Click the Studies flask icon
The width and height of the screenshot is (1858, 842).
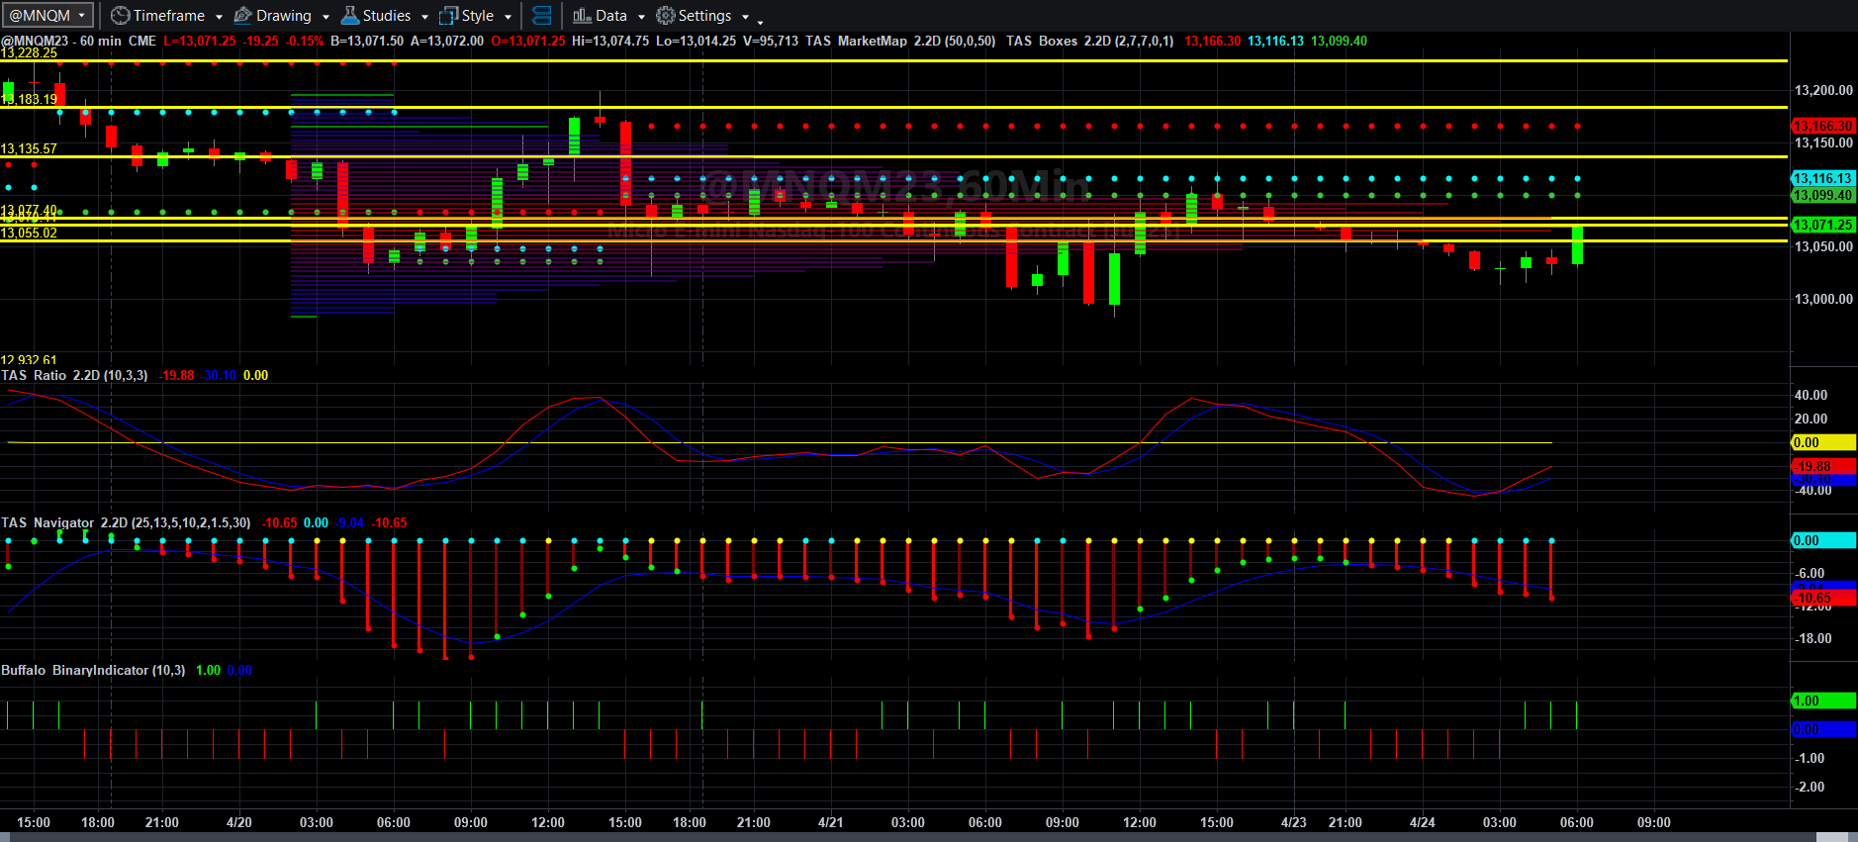[350, 16]
